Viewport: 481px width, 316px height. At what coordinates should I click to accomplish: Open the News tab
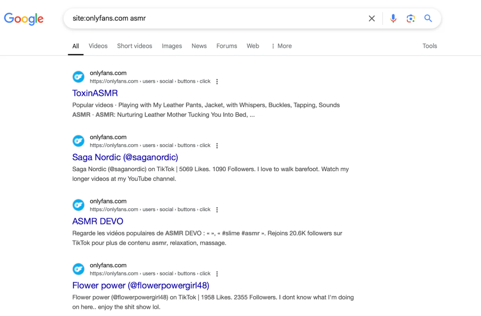[x=199, y=46]
